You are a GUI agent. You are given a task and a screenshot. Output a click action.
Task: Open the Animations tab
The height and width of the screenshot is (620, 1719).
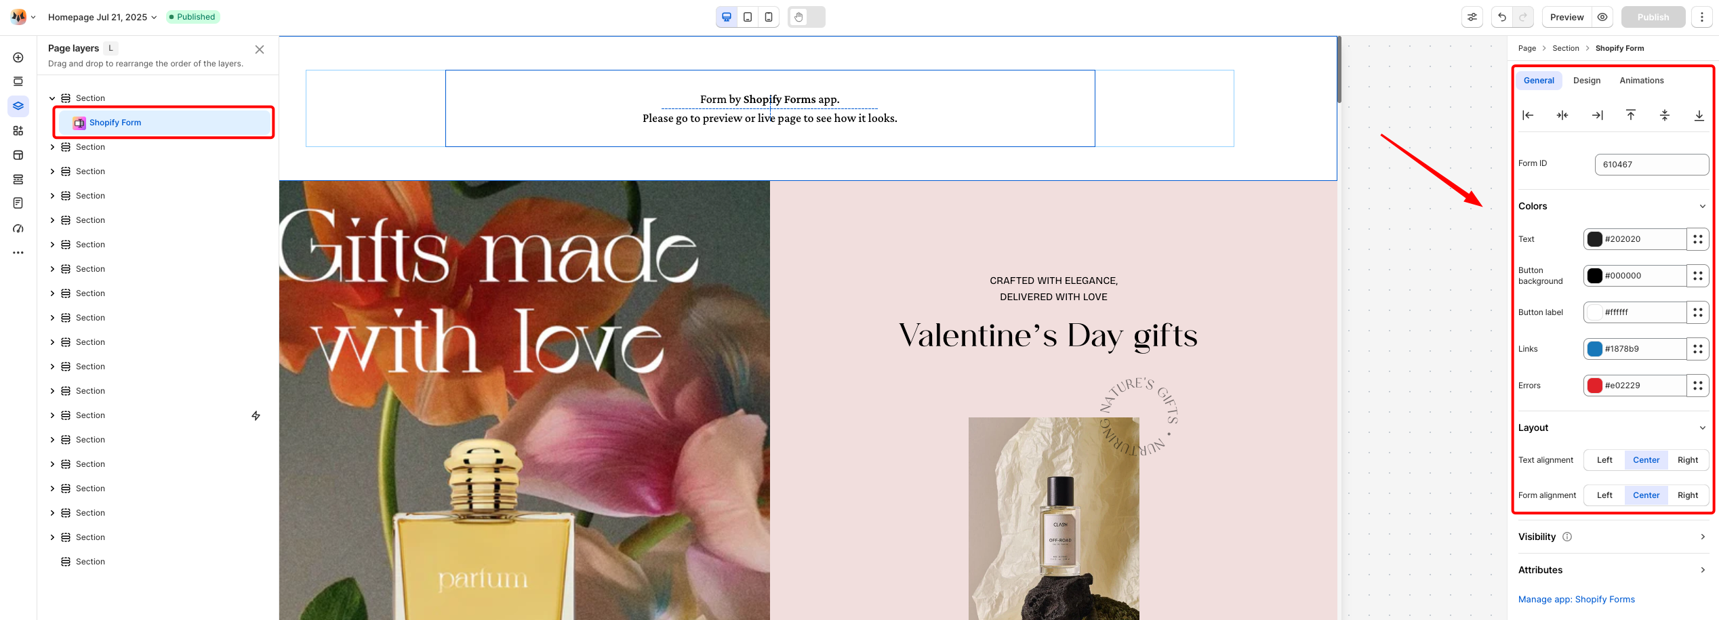click(1641, 81)
